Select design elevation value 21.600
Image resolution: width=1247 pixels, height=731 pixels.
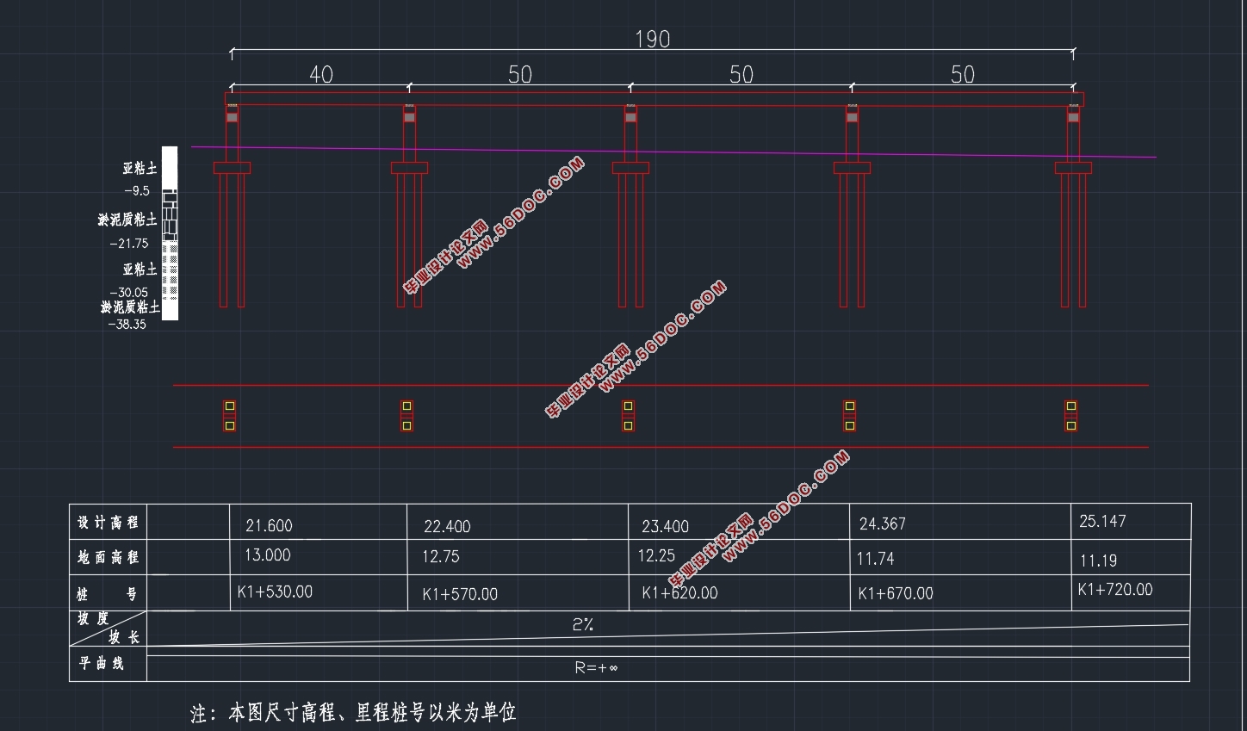click(x=269, y=525)
